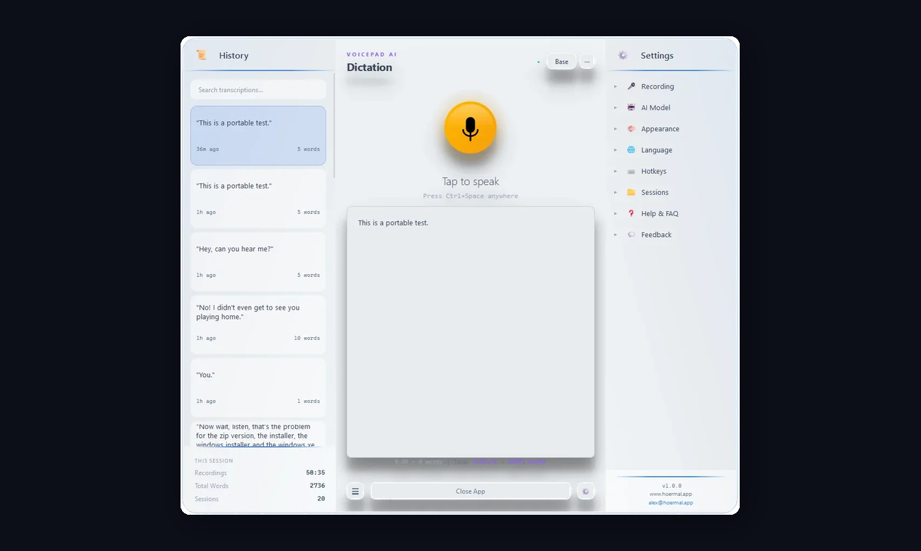Screen dimensions: 921x551
Task: Click the scroll icon beside History header
Action: 201,54
